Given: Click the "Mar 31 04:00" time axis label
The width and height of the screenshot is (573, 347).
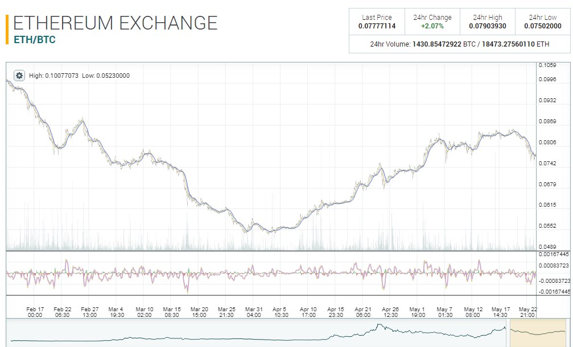Looking at the screenshot, I should point(254,312).
